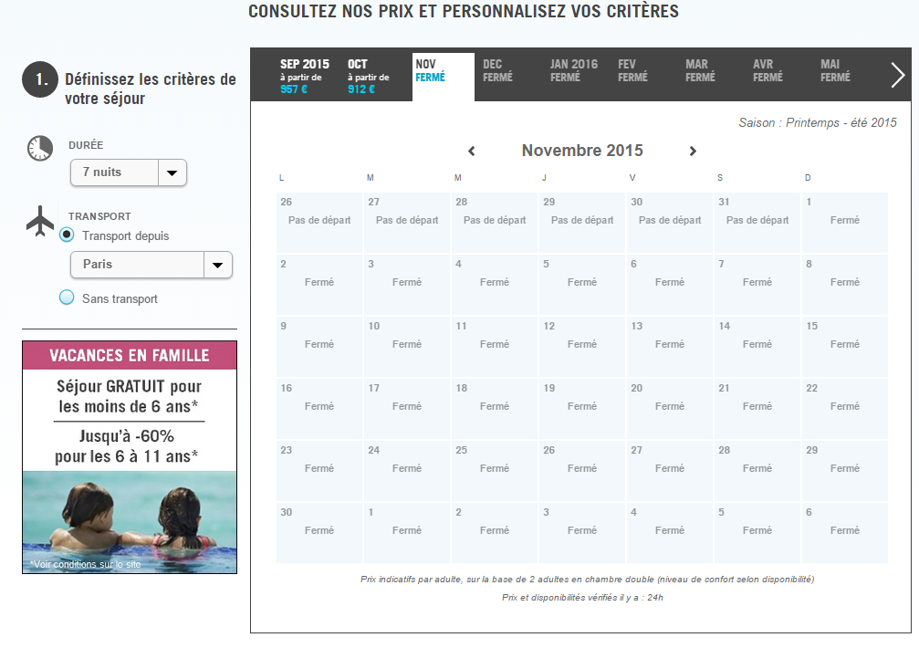The height and width of the screenshot is (648, 919).
Task: Click the step 1 circle badge
Action: point(41,79)
